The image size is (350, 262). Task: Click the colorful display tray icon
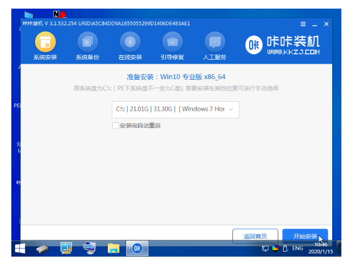275,248
